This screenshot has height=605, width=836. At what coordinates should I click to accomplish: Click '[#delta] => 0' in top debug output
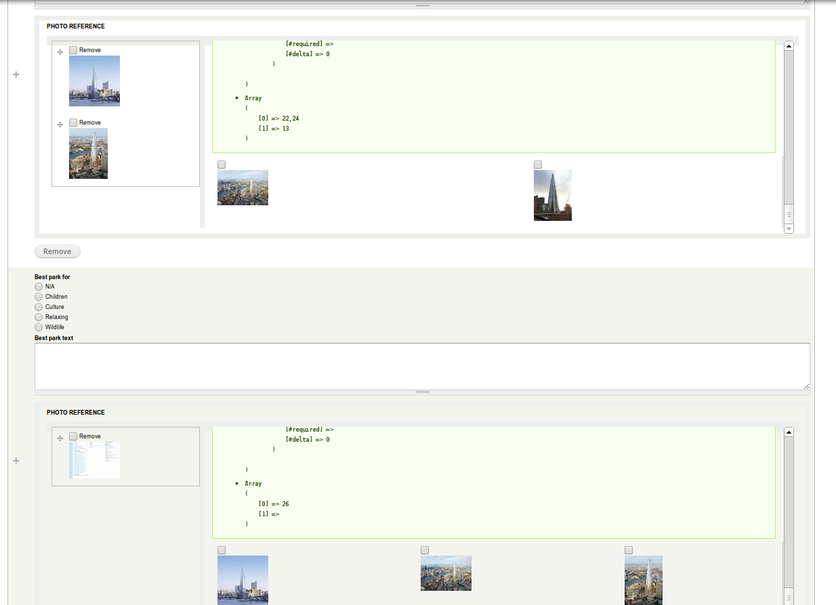pos(308,54)
